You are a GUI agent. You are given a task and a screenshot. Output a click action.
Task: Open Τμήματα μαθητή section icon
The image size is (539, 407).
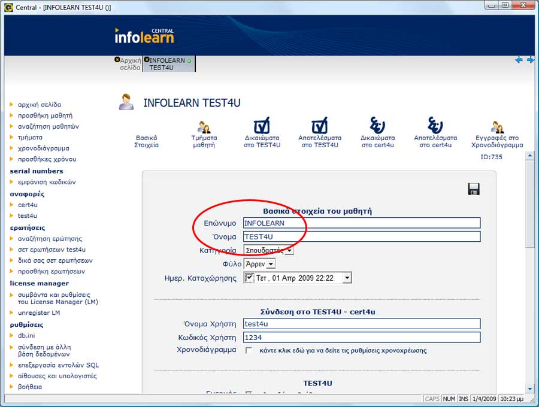pyautogui.click(x=204, y=127)
